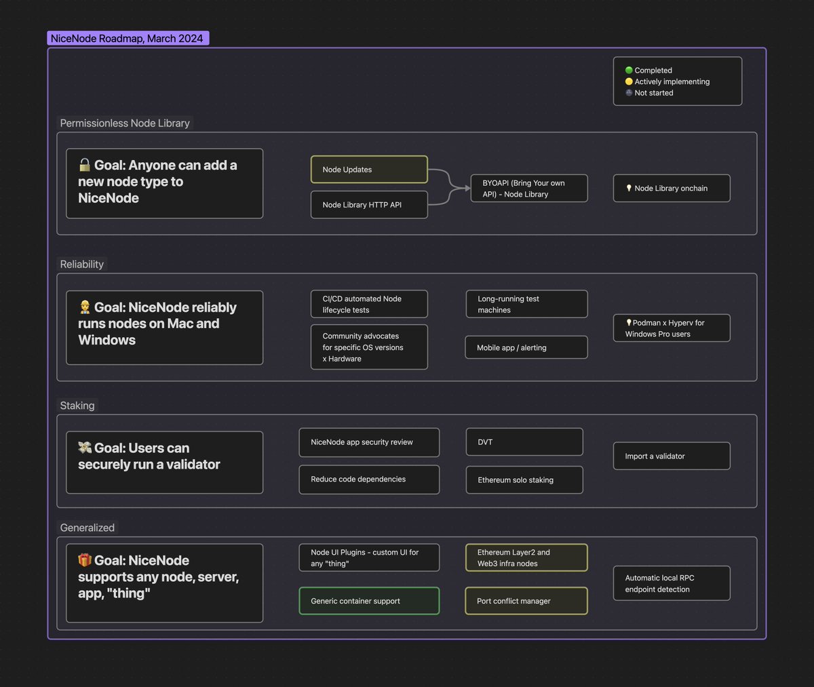Select the Generalized section label
The image size is (814, 687).
tap(87, 527)
